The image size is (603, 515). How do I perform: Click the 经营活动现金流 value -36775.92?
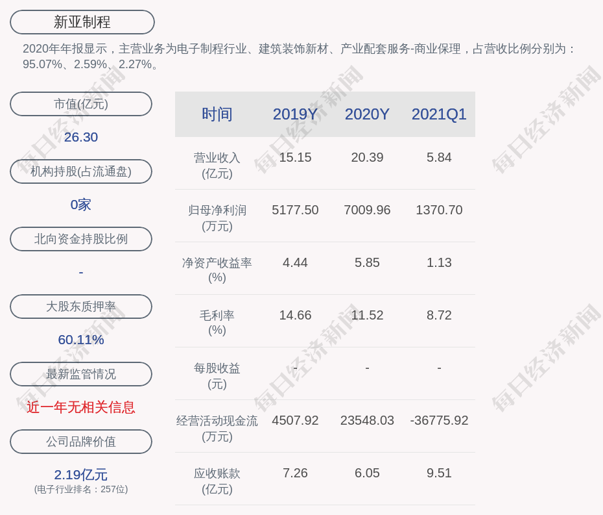pyautogui.click(x=439, y=420)
